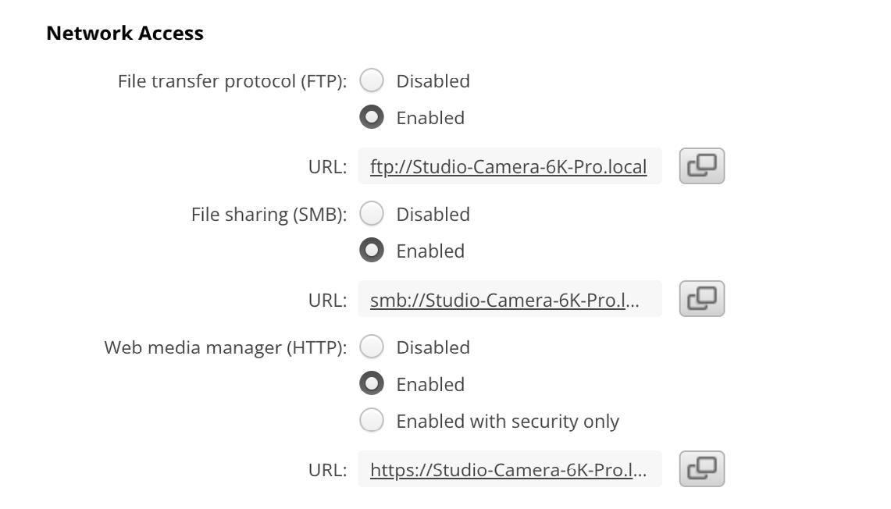Viewport: 891px width, 509px height.
Task: Disable File transfer protocol (FTP)
Action: coord(372,80)
